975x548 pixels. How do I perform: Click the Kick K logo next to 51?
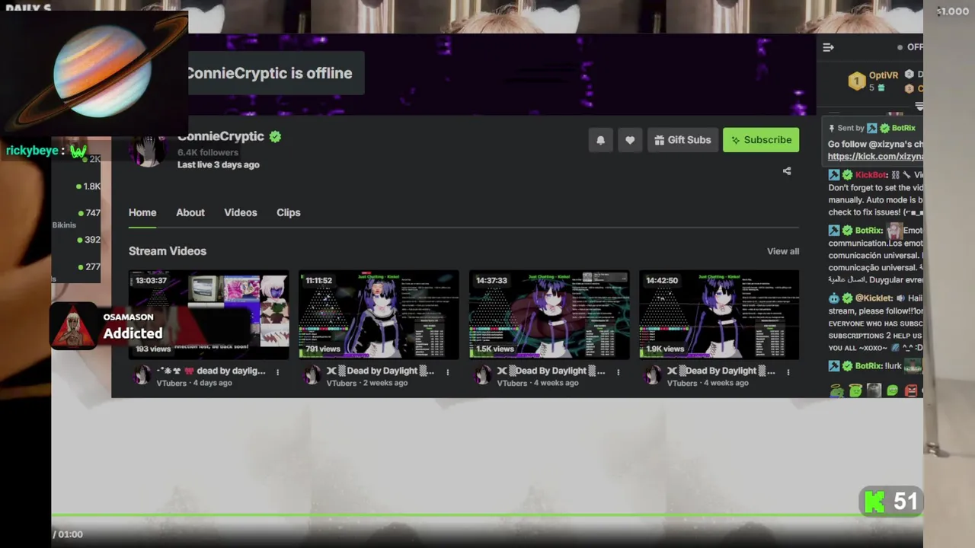[x=875, y=502]
